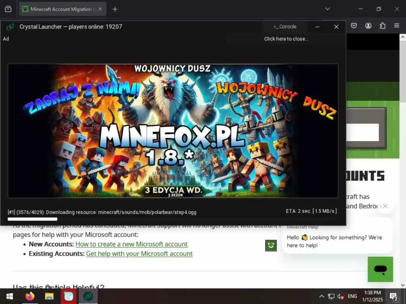Open the network status tray icon
This screenshot has height=304, width=406.
click(331, 296)
